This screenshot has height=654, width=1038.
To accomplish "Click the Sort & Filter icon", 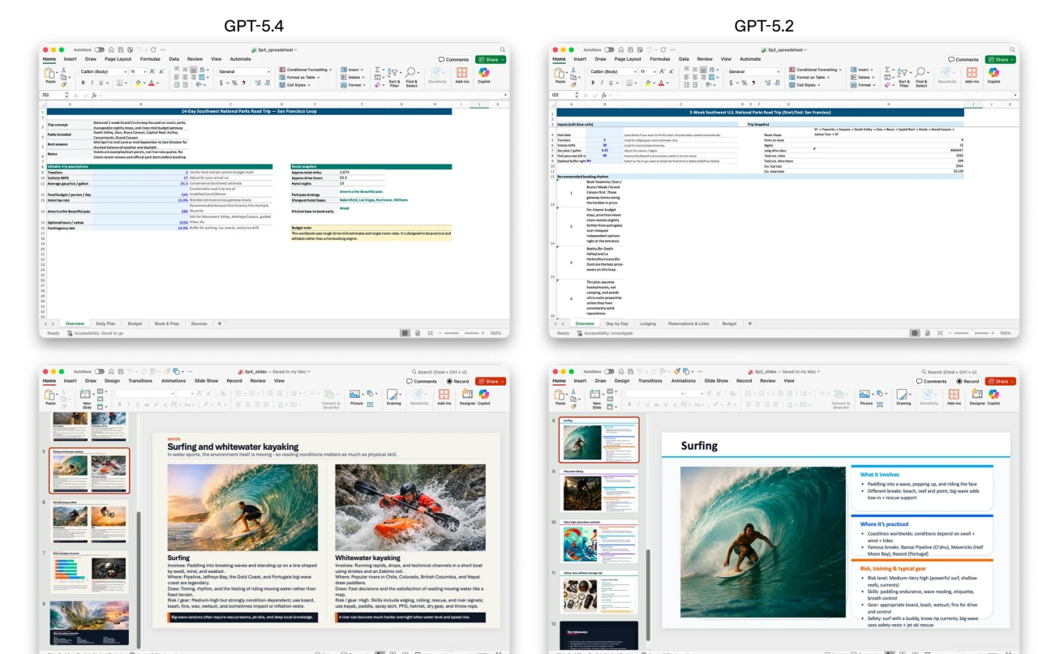I will tap(395, 75).
